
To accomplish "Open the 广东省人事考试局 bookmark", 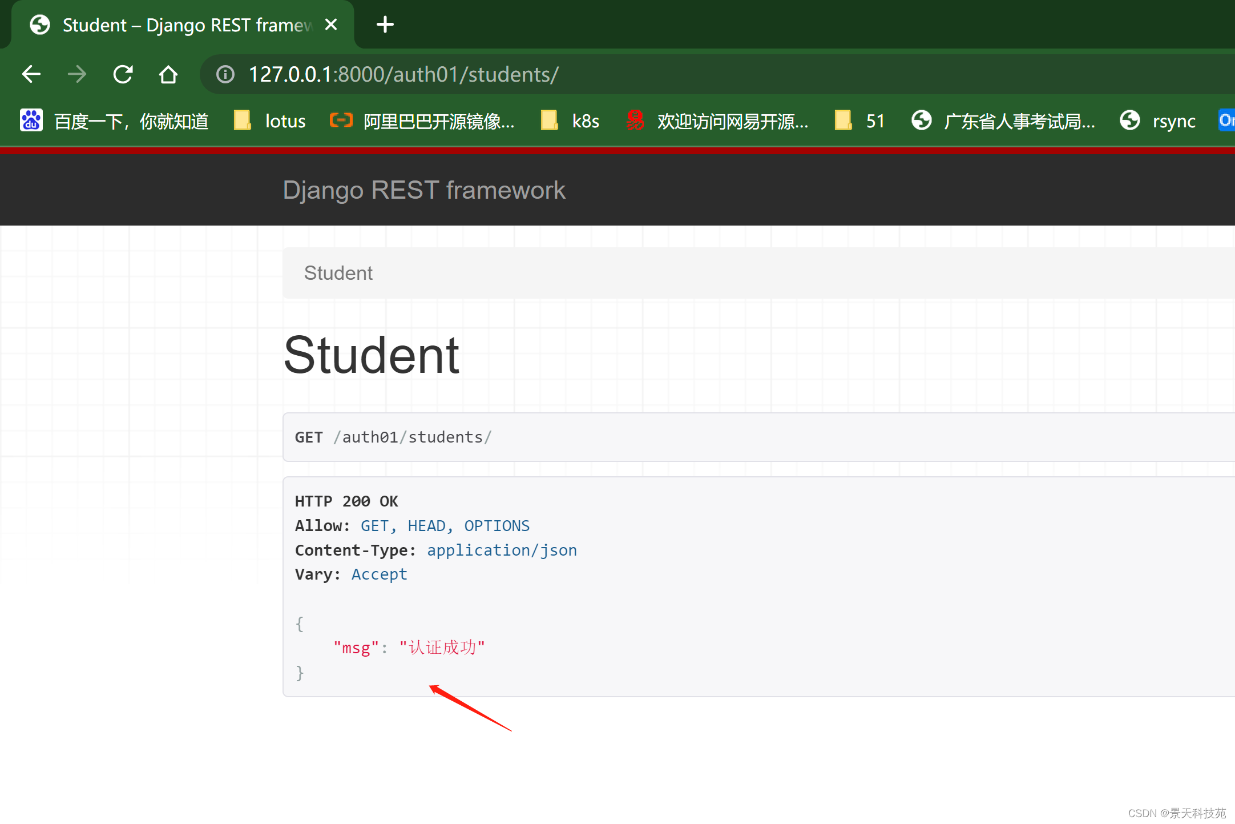I will tap(1003, 121).
